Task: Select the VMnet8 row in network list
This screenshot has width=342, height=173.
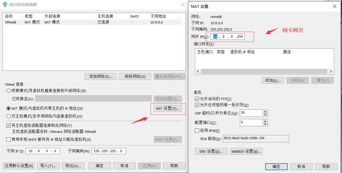Action: [x=92, y=22]
